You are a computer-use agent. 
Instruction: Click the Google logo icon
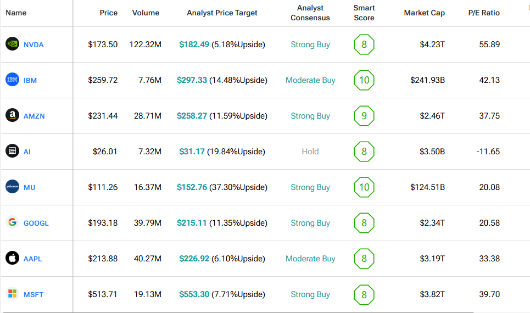point(12,222)
